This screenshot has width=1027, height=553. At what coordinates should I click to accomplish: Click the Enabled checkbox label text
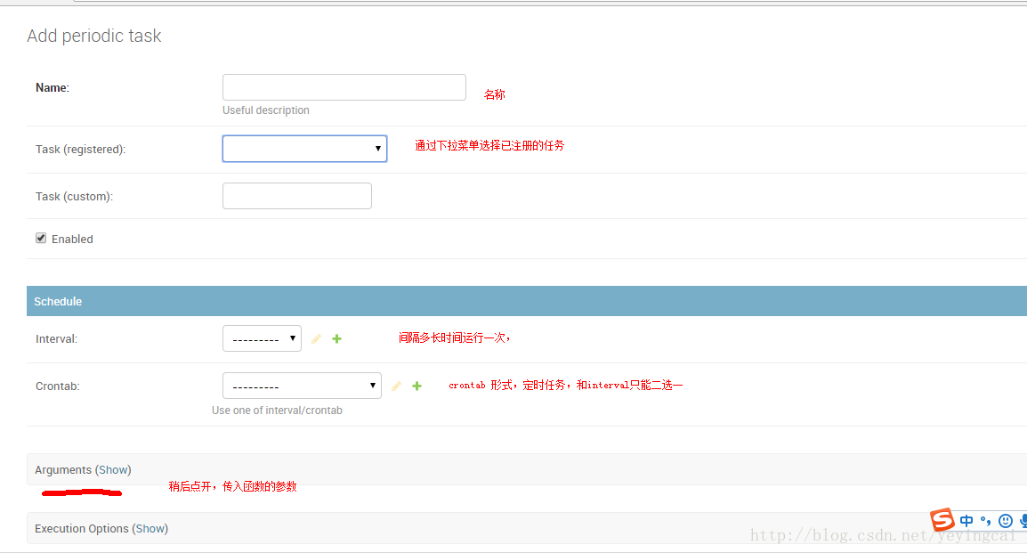[x=72, y=240]
